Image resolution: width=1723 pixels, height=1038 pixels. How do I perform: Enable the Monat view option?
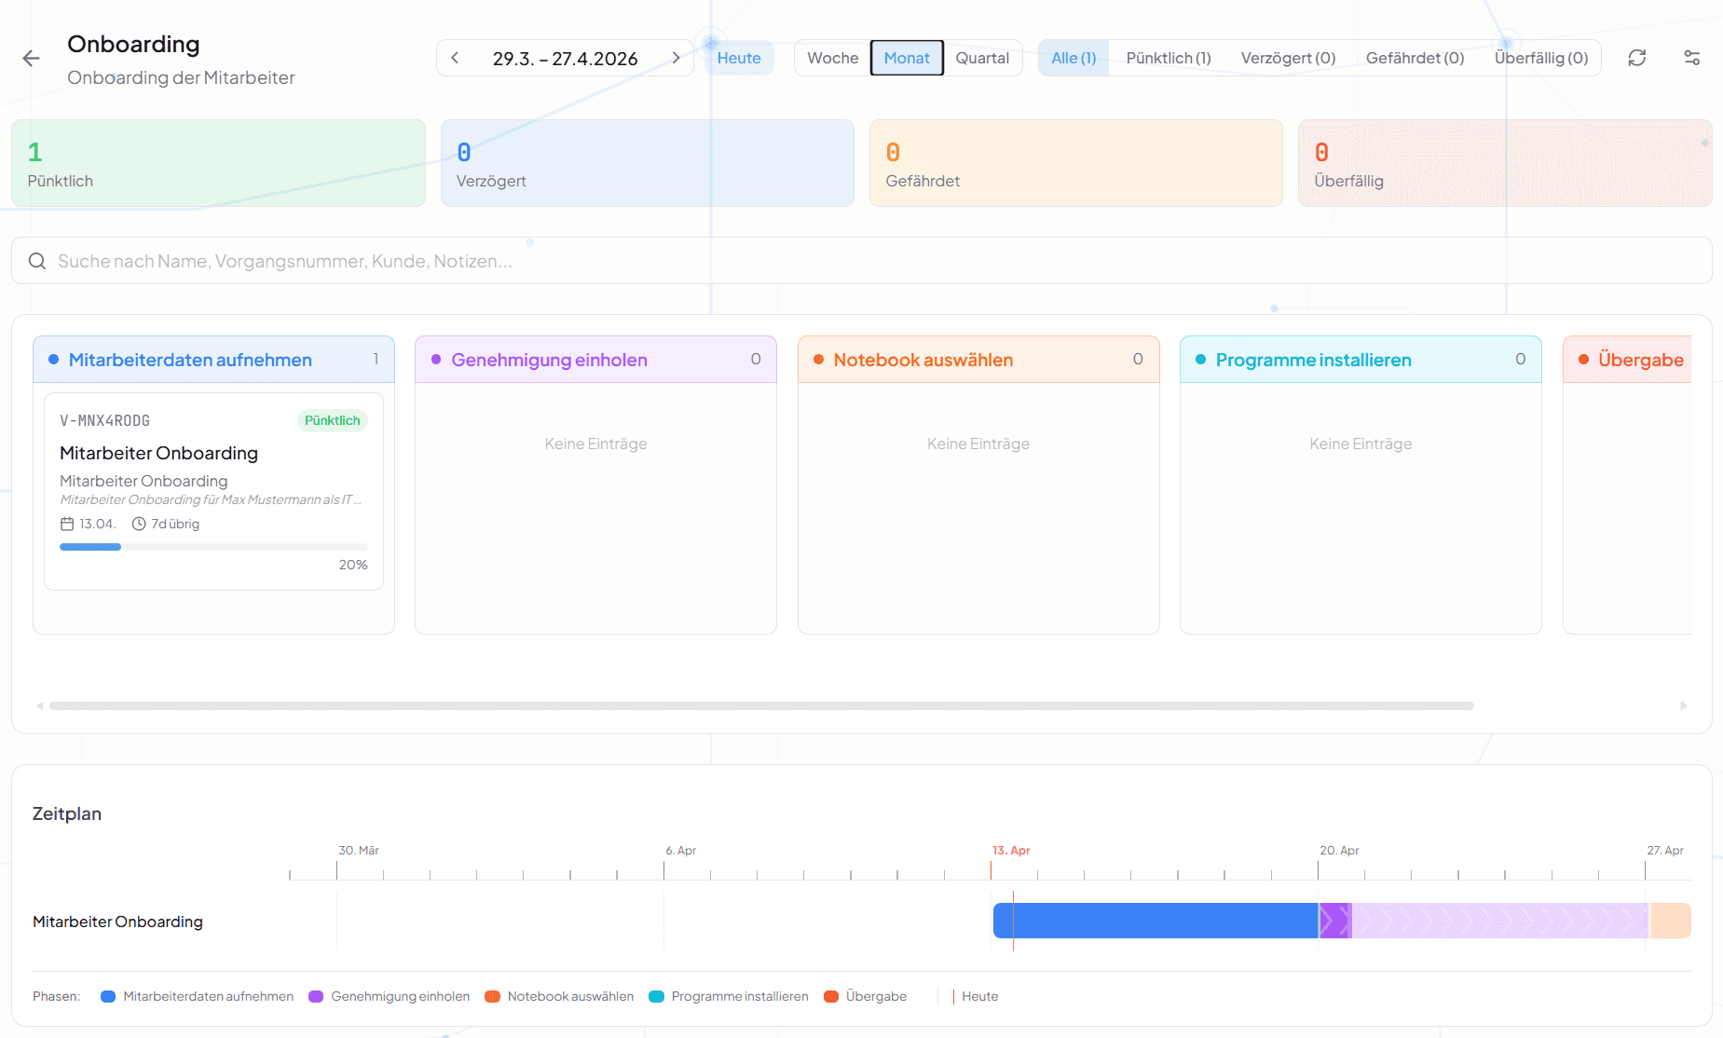click(x=907, y=57)
